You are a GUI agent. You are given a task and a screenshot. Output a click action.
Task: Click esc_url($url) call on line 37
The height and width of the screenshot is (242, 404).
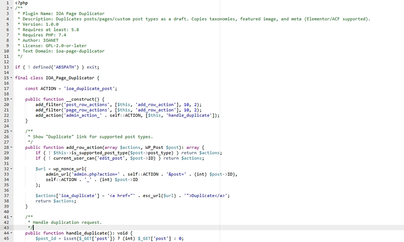[160, 196]
